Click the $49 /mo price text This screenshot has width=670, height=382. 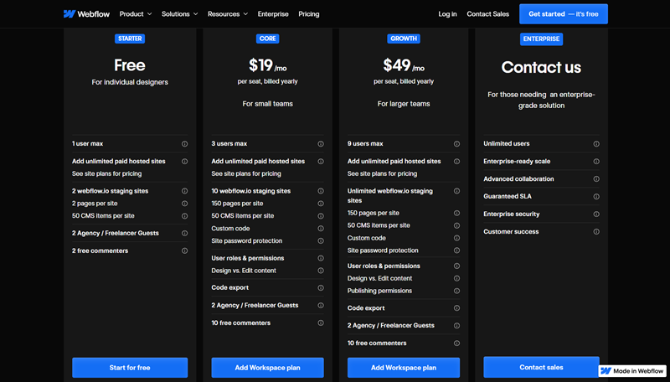pyautogui.click(x=404, y=65)
